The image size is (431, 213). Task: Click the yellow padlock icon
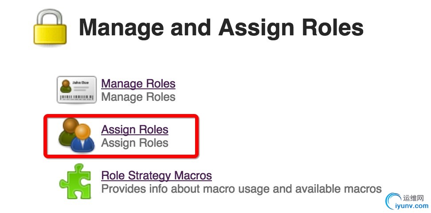(x=50, y=28)
